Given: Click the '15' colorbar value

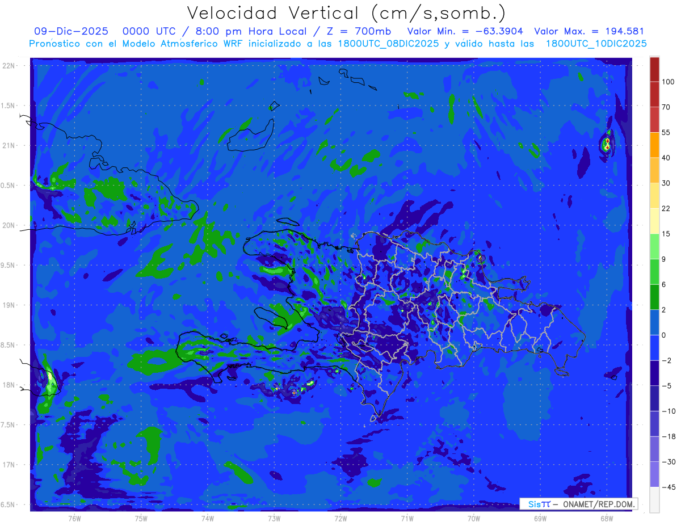Looking at the screenshot, I should pyautogui.click(x=666, y=234).
